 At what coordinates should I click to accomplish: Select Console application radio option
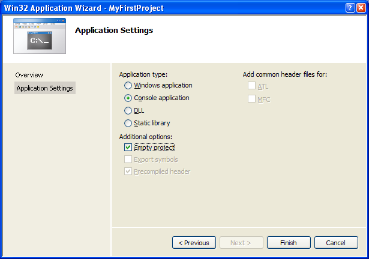coord(128,98)
